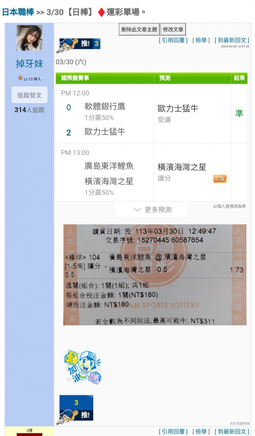Click PM 13:00 game time
The height and width of the screenshot is (436, 255).
coord(75,153)
